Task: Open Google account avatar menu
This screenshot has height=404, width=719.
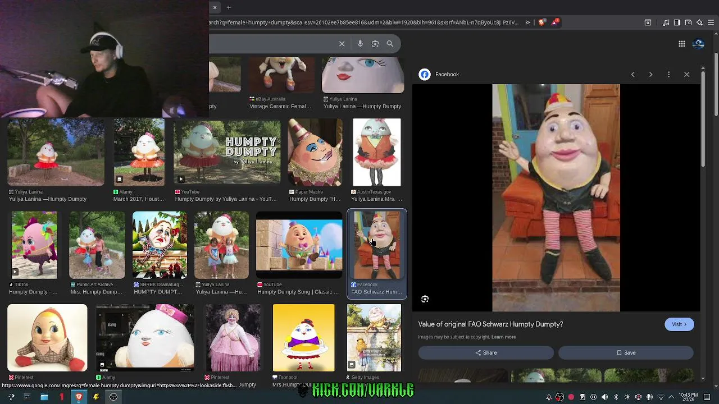Action: (x=699, y=44)
